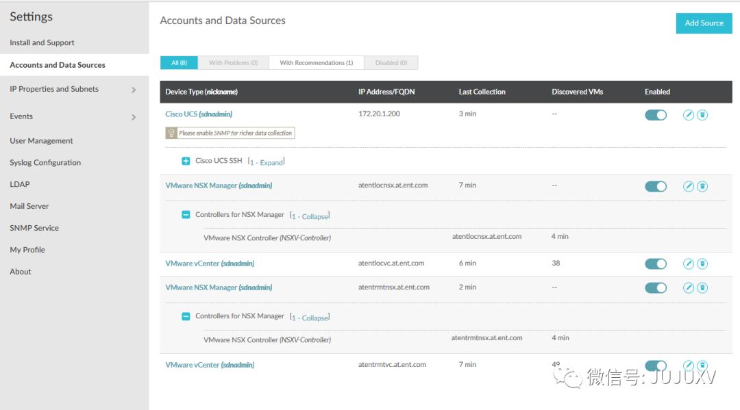Image resolution: width=740 pixels, height=410 pixels.
Task: Select the All (8) filter tab
Action: 179,63
